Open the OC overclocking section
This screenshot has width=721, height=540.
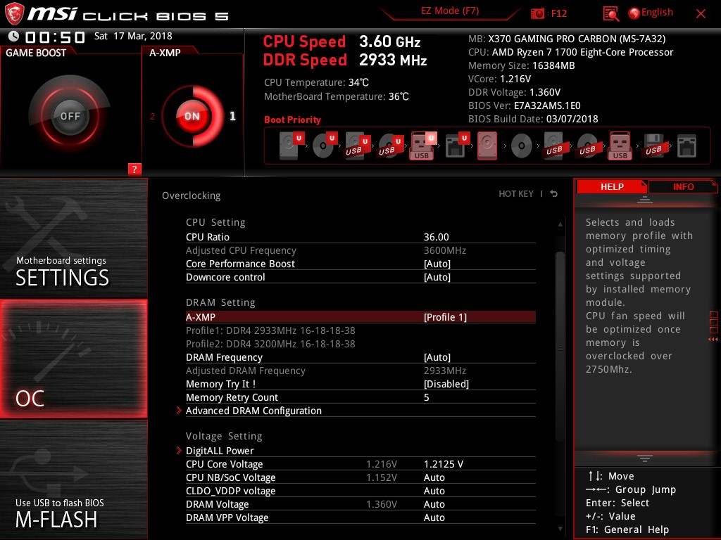[73, 359]
